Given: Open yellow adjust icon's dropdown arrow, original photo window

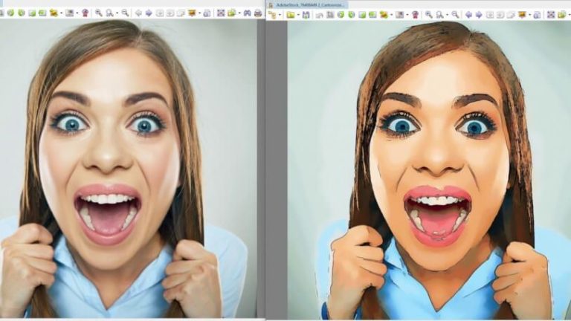Looking at the screenshot, I should 62,13.
